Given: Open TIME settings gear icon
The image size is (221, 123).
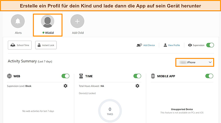Looking at the screenshot, I should pos(137,86).
